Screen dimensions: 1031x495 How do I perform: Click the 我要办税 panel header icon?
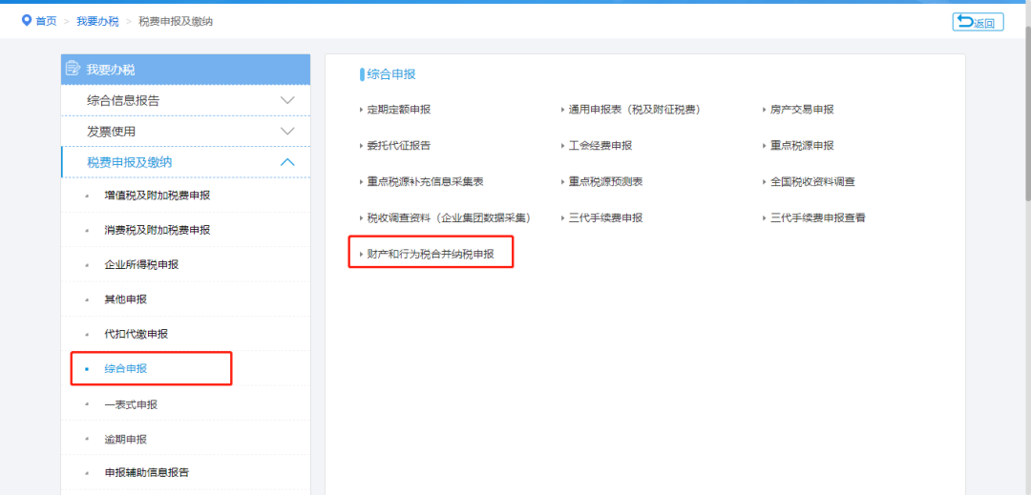[73, 69]
